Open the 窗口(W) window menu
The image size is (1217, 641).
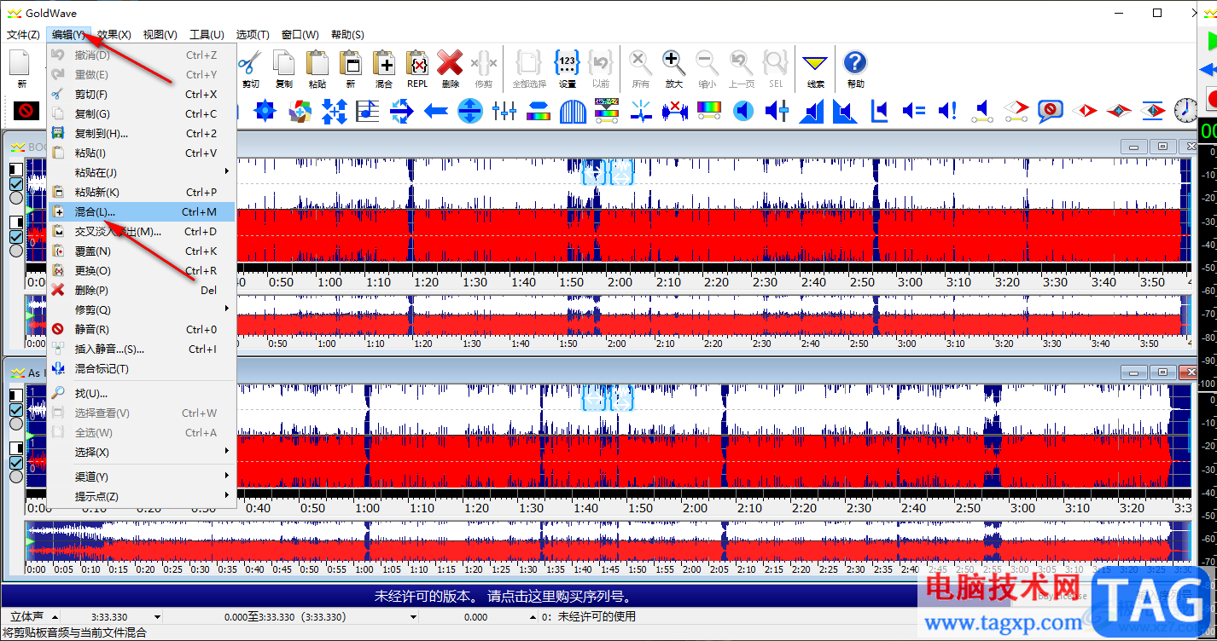[300, 35]
